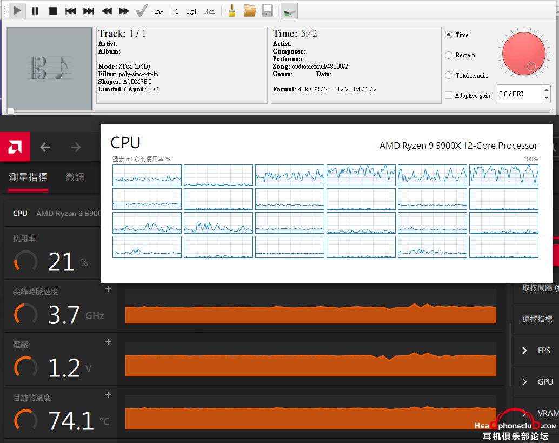Switch to the 測量指標 tab
The width and height of the screenshot is (559, 443).
click(28, 177)
